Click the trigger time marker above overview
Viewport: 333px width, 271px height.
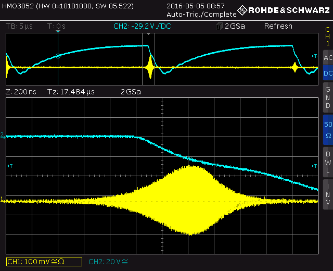pyautogui.click(x=58, y=32)
